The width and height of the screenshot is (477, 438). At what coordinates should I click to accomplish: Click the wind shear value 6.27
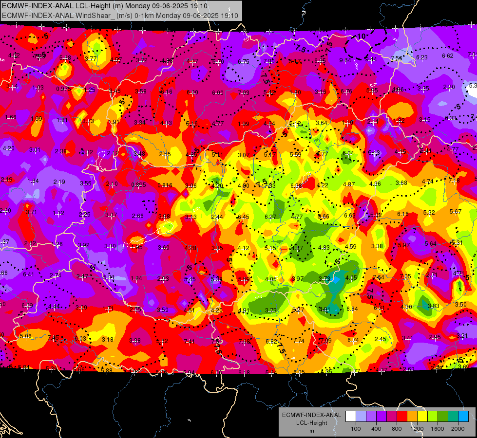270,217
